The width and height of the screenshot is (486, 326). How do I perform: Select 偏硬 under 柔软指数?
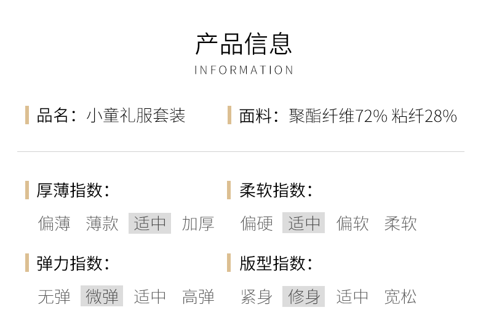257,223
